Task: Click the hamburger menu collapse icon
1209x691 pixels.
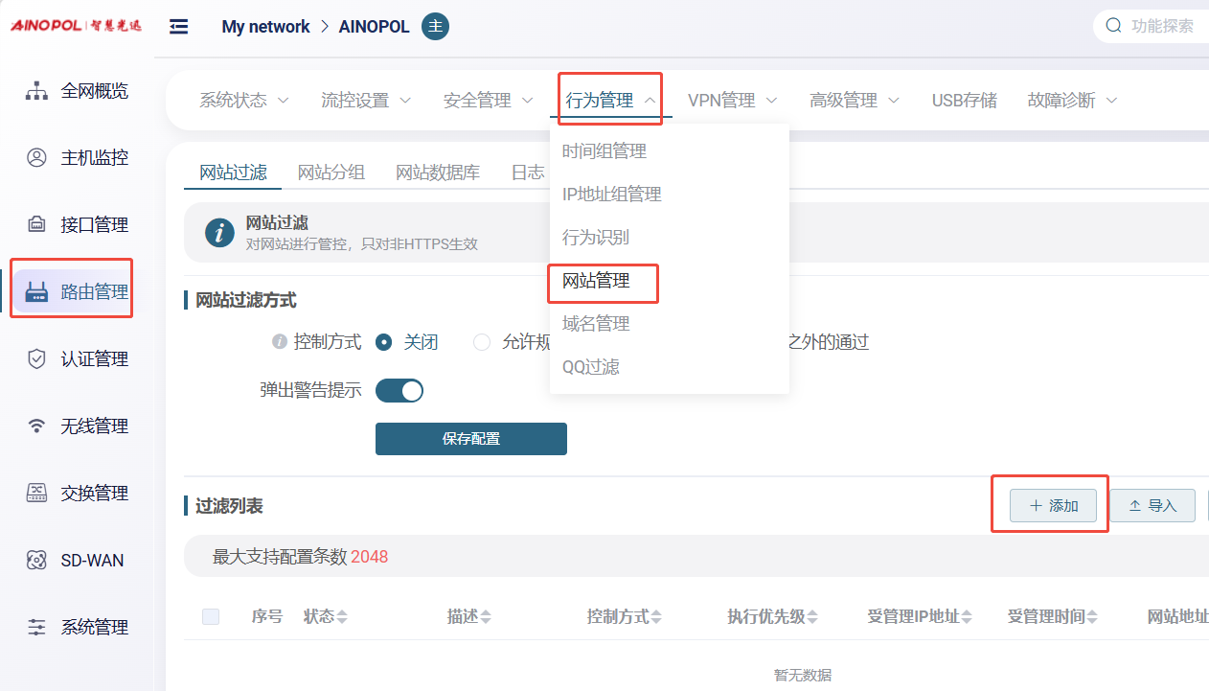Action: (x=178, y=27)
